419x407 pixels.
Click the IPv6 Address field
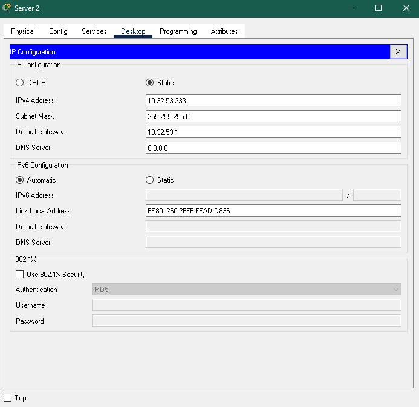tap(244, 195)
